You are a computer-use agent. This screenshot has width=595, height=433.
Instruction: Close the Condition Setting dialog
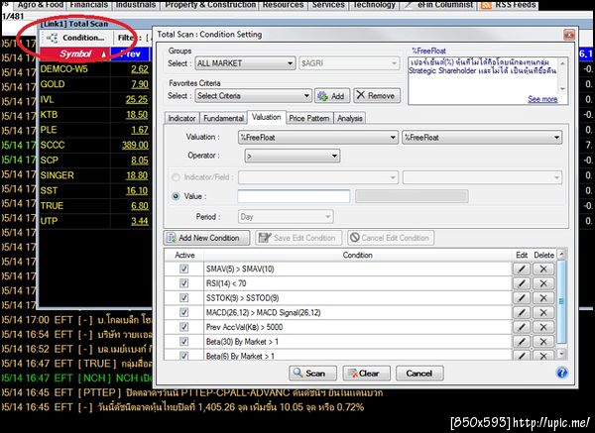(x=569, y=35)
